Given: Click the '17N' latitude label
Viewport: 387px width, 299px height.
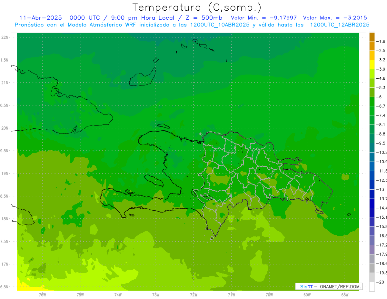Looking at the screenshot, I should click(x=5, y=264).
